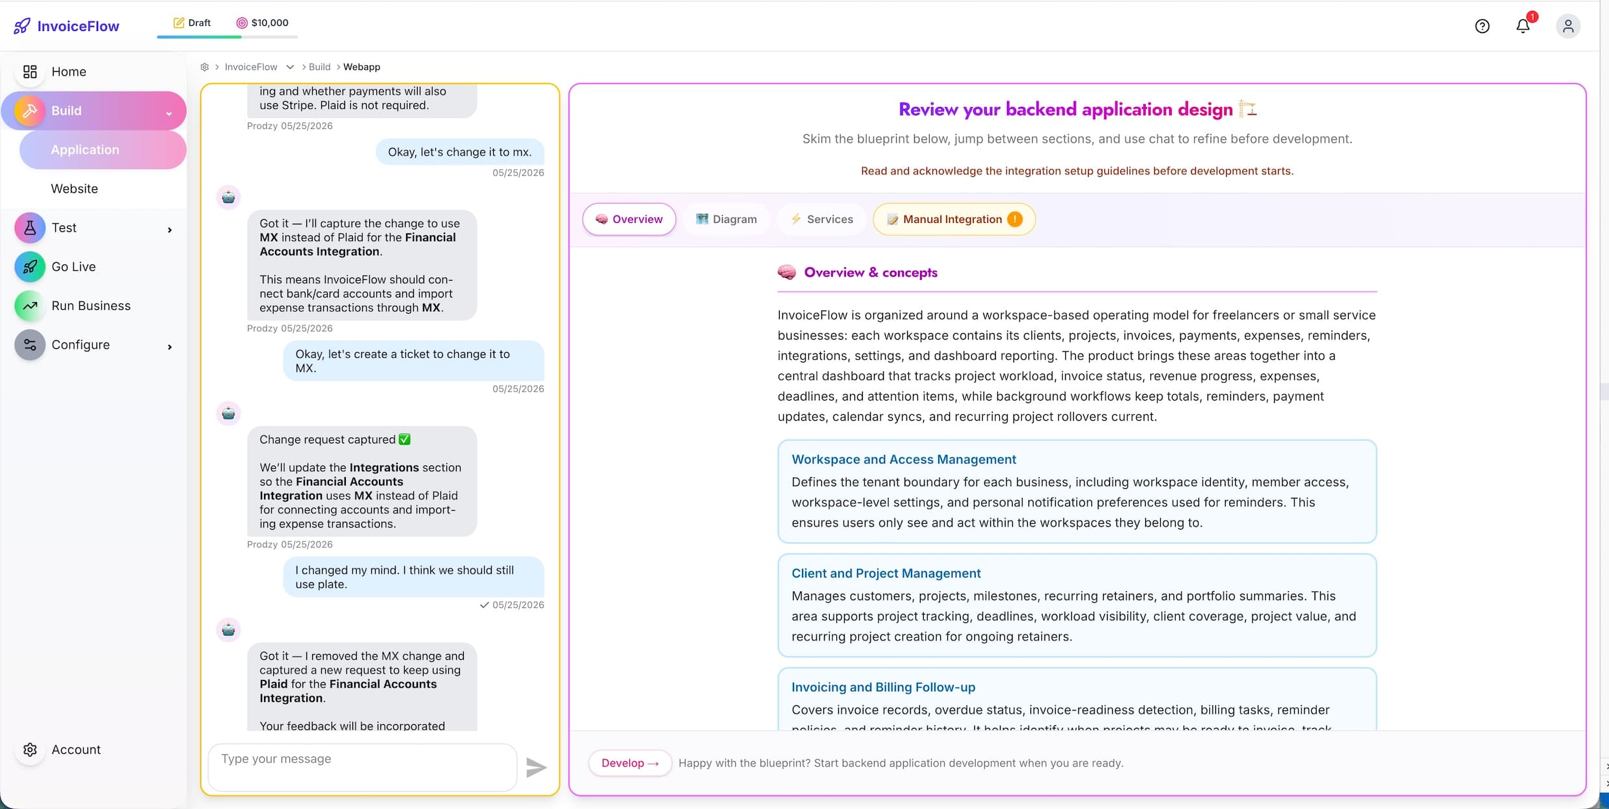Open the help question mark icon

(x=1482, y=26)
